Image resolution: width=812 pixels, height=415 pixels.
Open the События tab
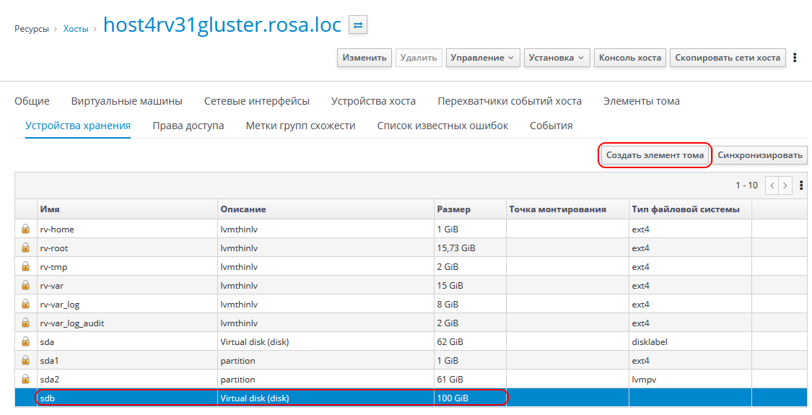pyautogui.click(x=551, y=126)
